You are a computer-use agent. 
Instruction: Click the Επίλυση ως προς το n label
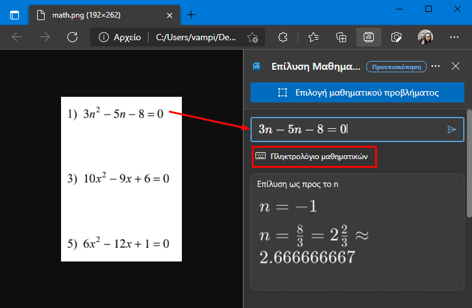298,184
